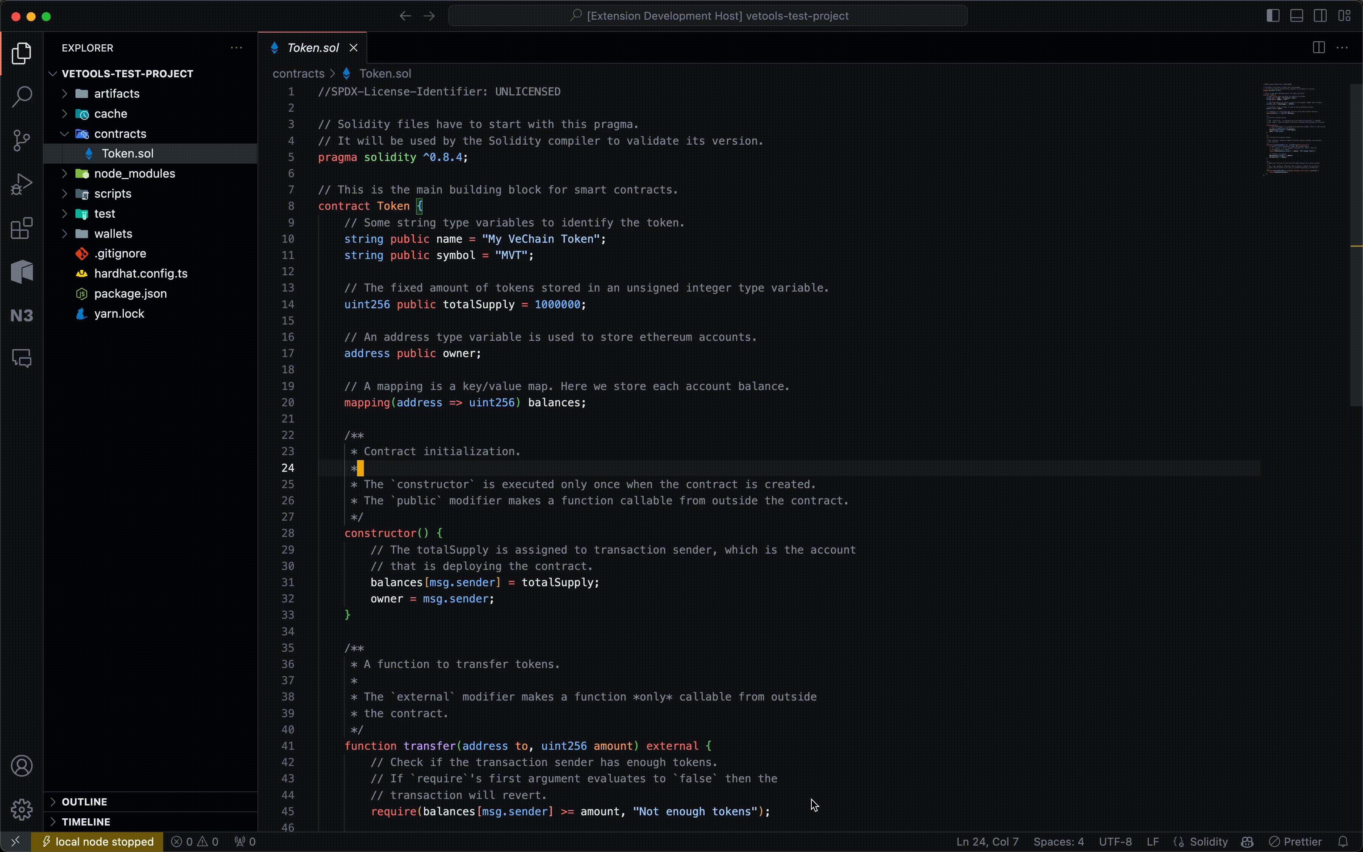Viewport: 1363px width, 852px height.
Task: Open the N3 extension panel
Action: pyautogui.click(x=22, y=315)
